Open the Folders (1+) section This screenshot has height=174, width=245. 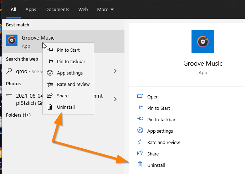tap(18, 115)
